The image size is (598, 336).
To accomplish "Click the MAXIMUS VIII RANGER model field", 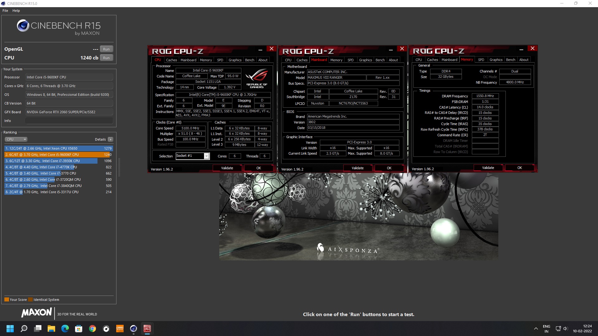I will (336, 77).
